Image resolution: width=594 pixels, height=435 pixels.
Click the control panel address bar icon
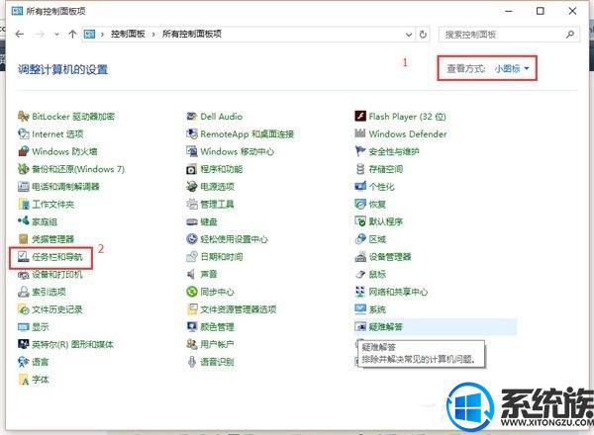89,35
